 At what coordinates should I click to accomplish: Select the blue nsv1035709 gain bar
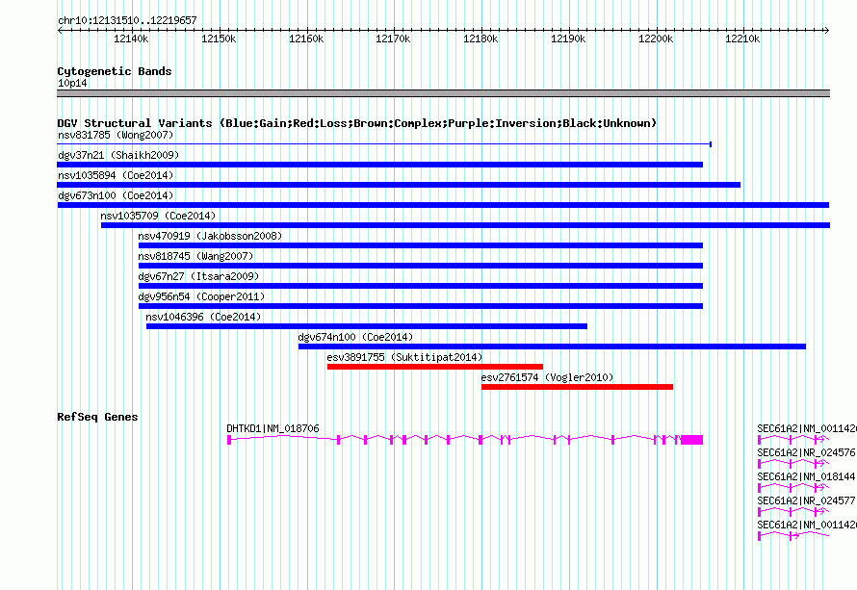(466, 225)
